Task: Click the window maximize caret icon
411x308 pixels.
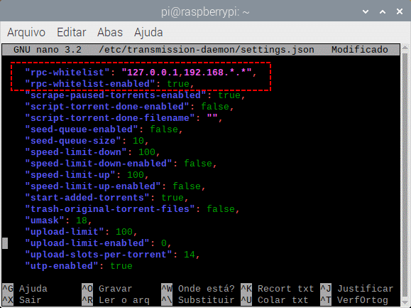Action: tap(383, 11)
